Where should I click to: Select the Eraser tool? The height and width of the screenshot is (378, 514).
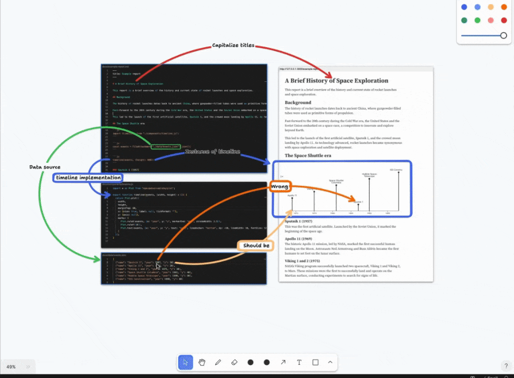234,362
